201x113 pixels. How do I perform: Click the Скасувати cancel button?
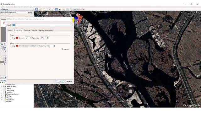point(69,82)
